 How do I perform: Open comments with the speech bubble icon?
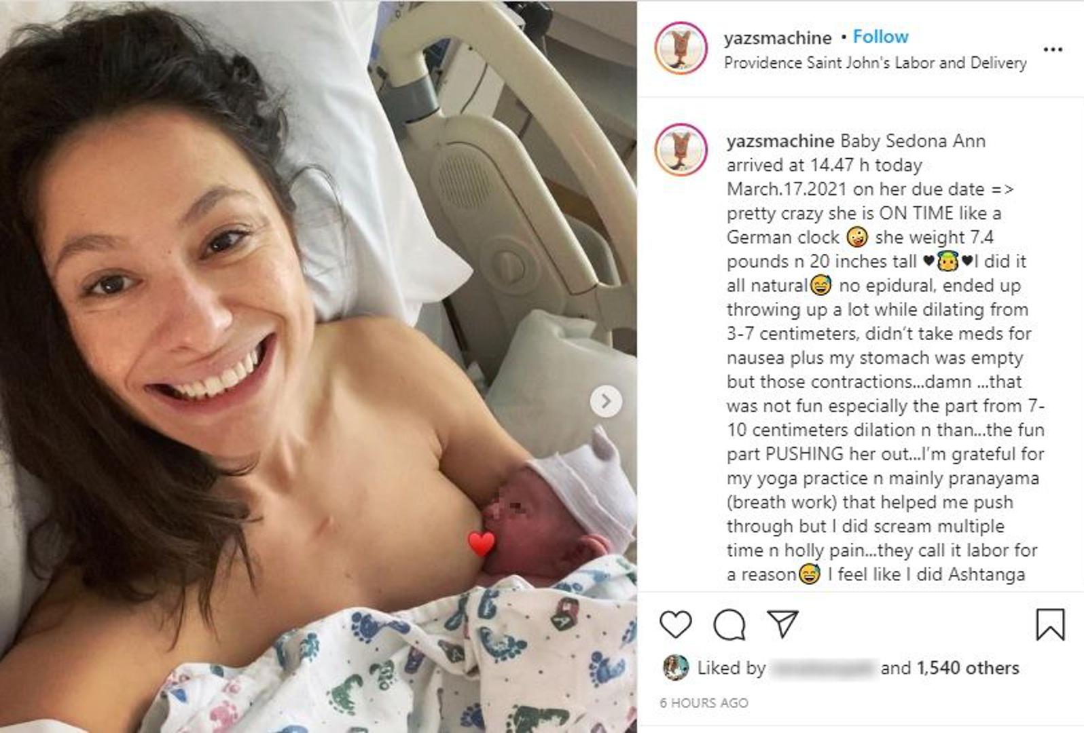pyautogui.click(x=729, y=624)
